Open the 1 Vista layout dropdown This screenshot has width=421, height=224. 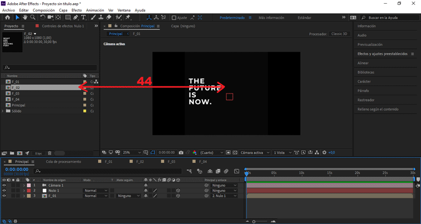pyautogui.click(x=282, y=152)
